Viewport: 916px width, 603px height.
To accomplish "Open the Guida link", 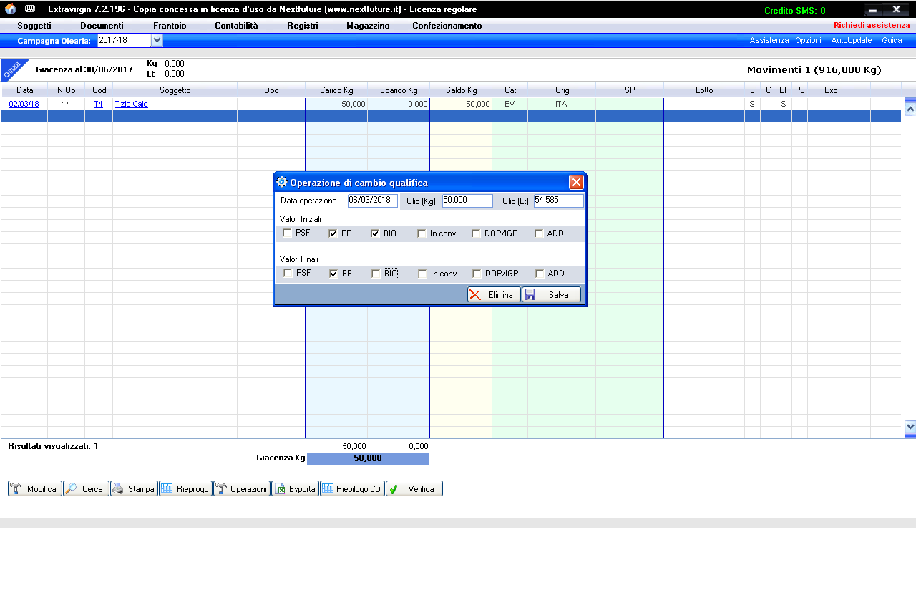I will coord(892,41).
